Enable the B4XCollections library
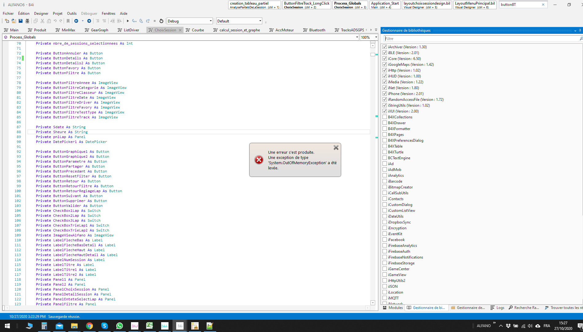This screenshot has width=583, height=332. click(x=385, y=117)
